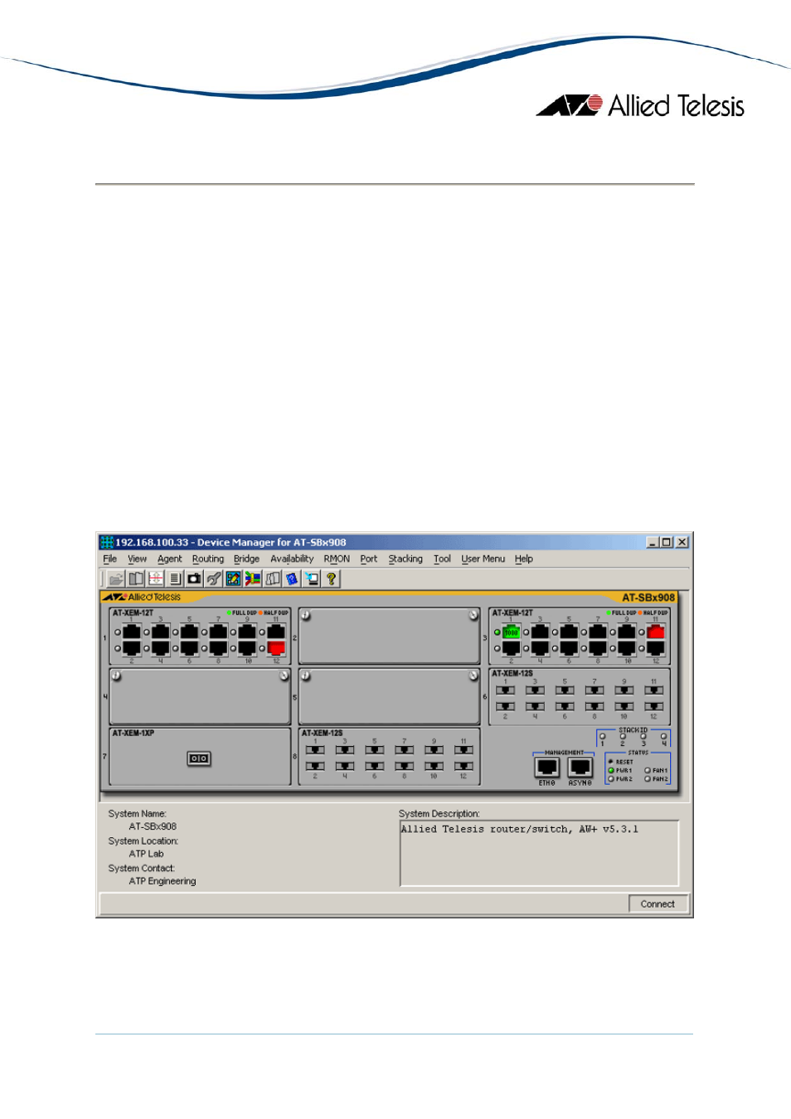The width and height of the screenshot is (791, 1119).
Task: Click the folded map toolbar icon
Action: pyautogui.click(x=272, y=579)
